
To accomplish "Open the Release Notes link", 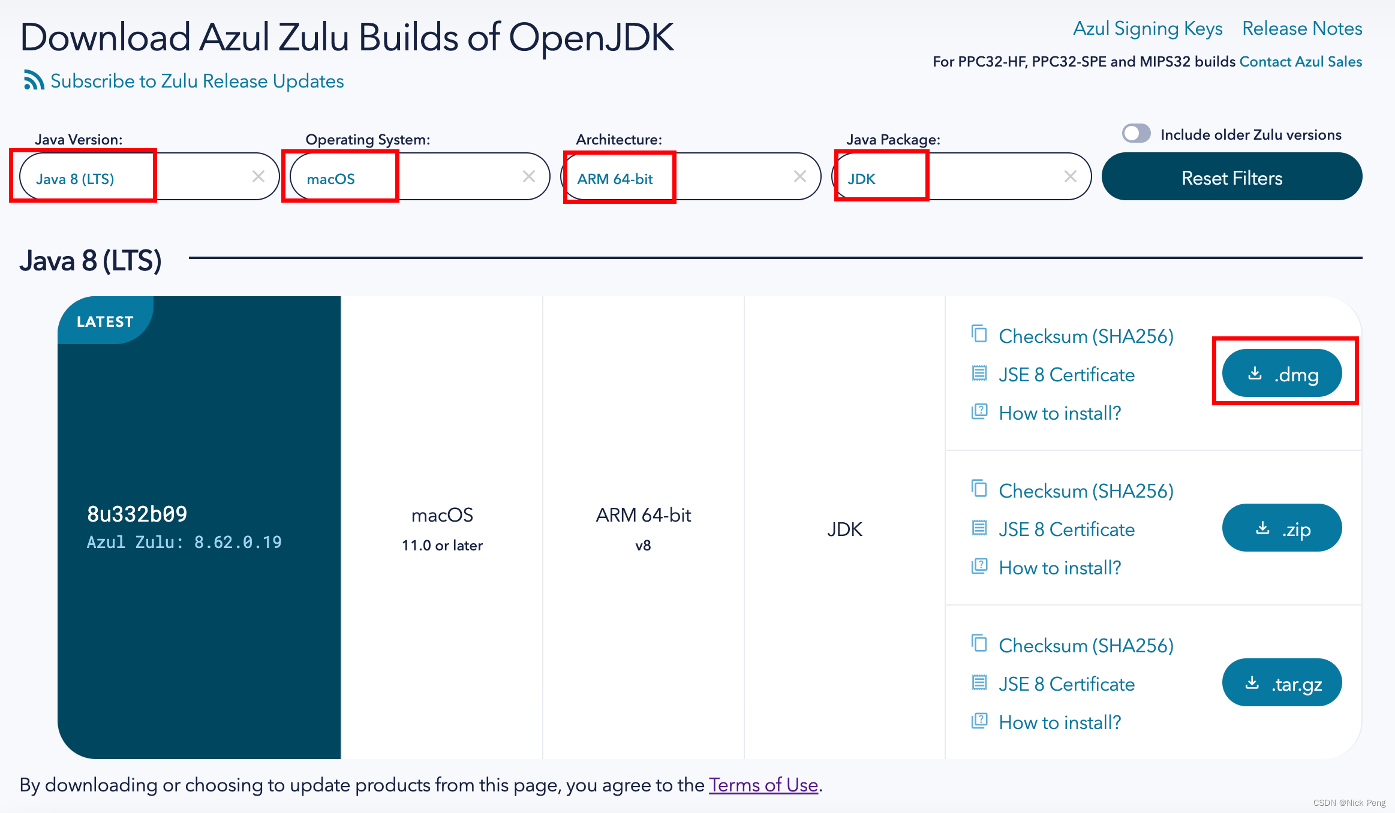I will click(x=1301, y=29).
